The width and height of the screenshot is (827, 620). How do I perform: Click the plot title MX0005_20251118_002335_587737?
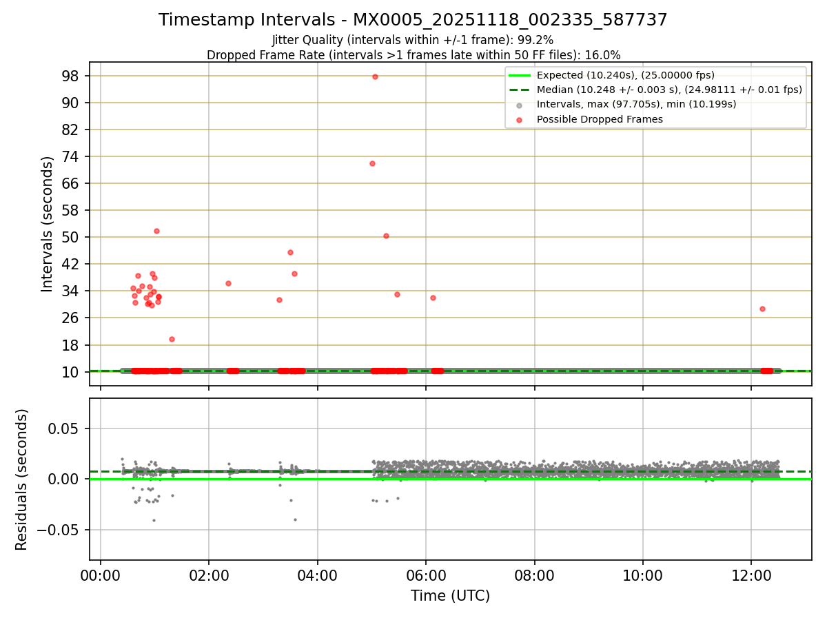[413, 20]
